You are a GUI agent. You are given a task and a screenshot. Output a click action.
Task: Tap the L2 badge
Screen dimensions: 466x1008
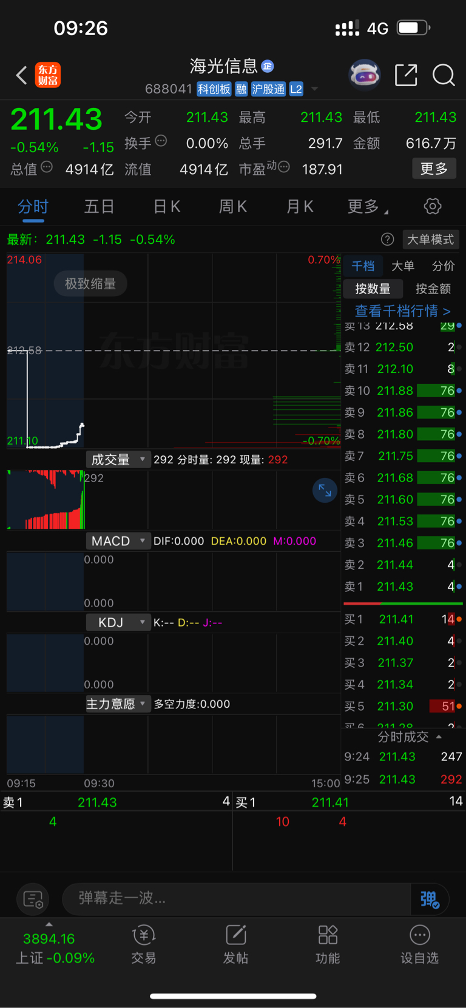[296, 89]
